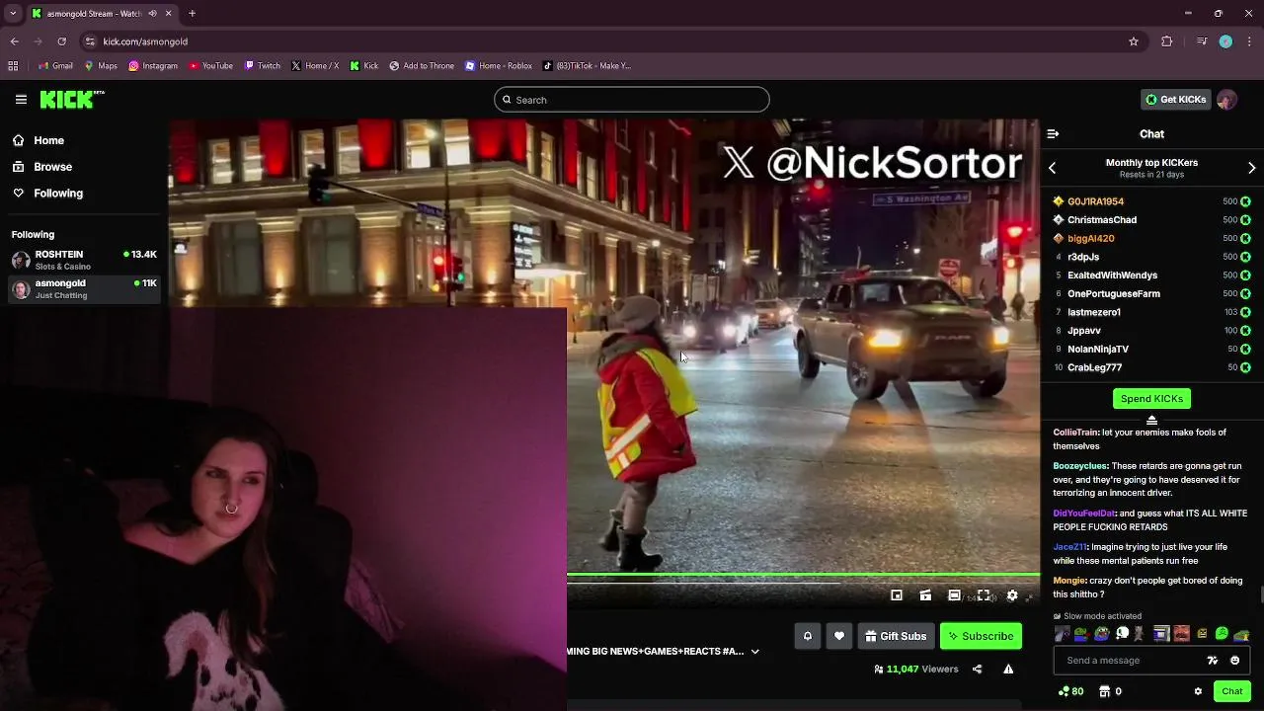The width and height of the screenshot is (1264, 711).
Task: Open chat settings gear
Action: click(x=1198, y=691)
